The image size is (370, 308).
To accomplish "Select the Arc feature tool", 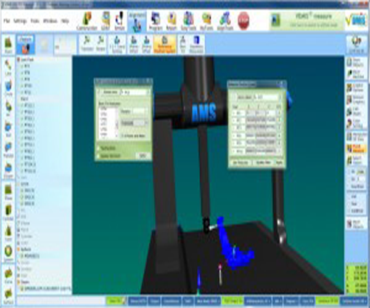I will (x=8, y=108).
